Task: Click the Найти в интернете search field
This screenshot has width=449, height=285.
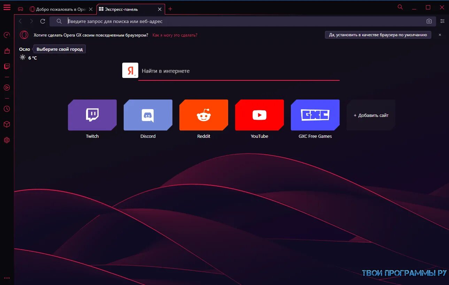Action: 239,71
